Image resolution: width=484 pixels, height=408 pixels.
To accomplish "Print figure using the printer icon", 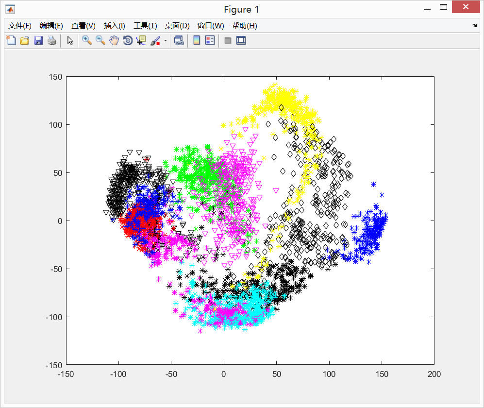I will pos(52,40).
